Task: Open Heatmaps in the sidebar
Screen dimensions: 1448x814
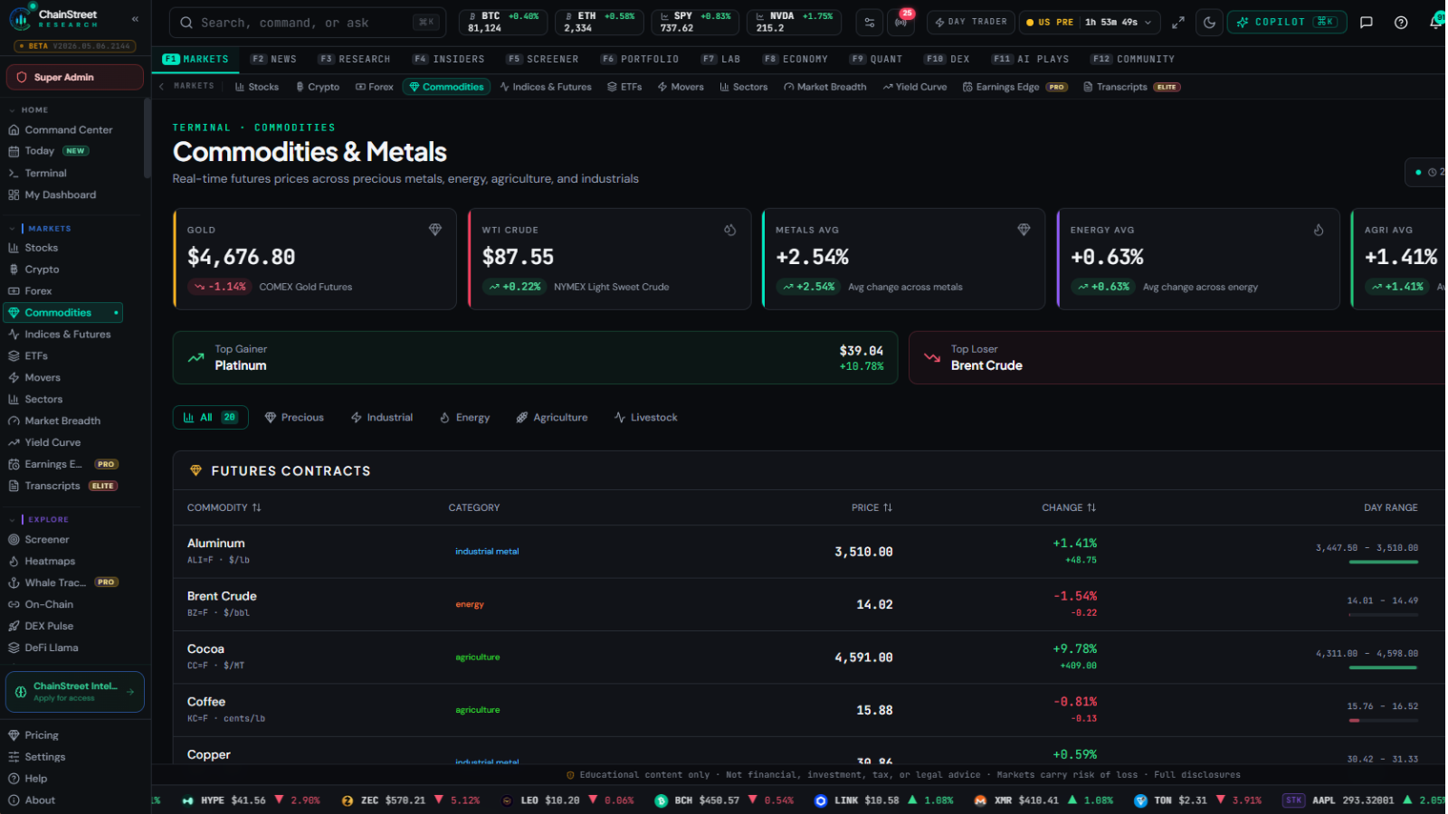Action: click(50, 561)
